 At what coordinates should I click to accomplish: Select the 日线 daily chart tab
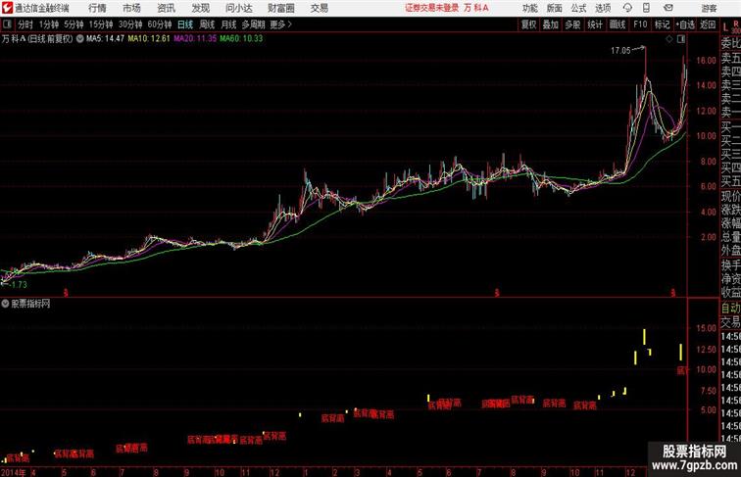[x=185, y=24]
